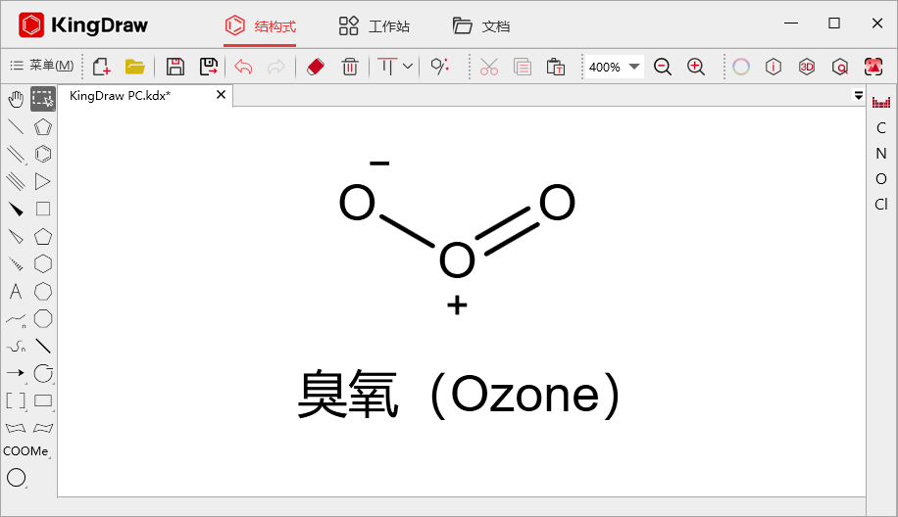Switch to the 文档 tab
898x517 pixels.
click(481, 25)
